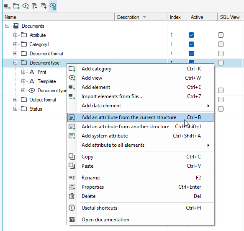
Task: Click the Index column header
Action: [178, 17]
